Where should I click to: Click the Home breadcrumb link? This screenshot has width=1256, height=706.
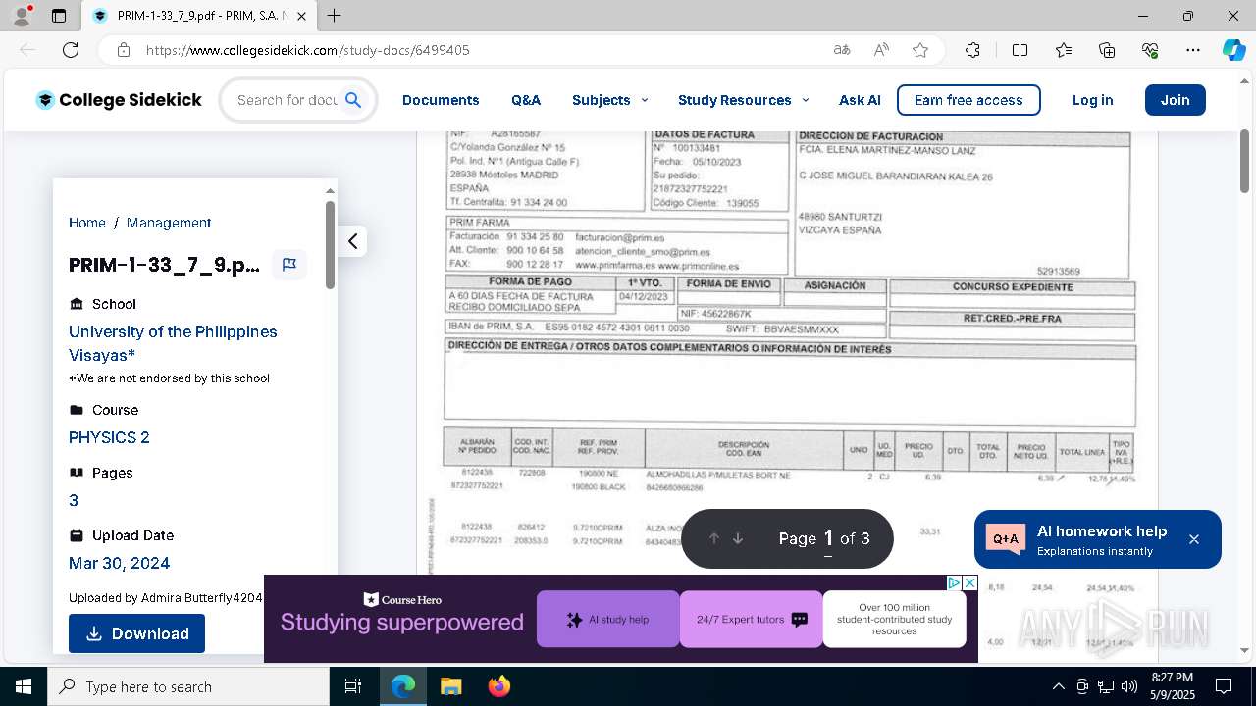point(87,223)
